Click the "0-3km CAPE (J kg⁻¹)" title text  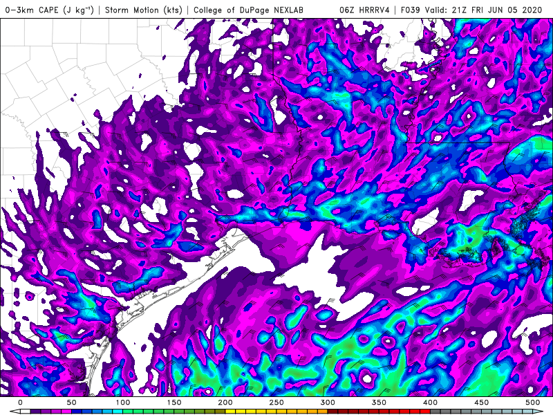tap(50, 10)
